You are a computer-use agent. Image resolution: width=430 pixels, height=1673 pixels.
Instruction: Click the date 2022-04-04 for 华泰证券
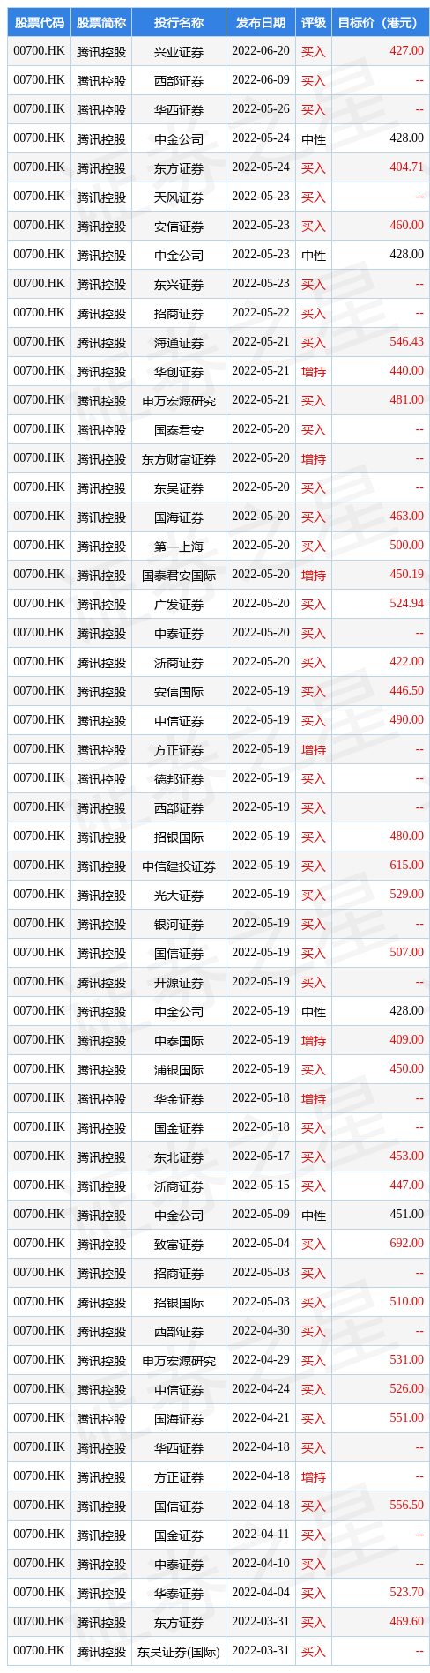coord(261,1593)
